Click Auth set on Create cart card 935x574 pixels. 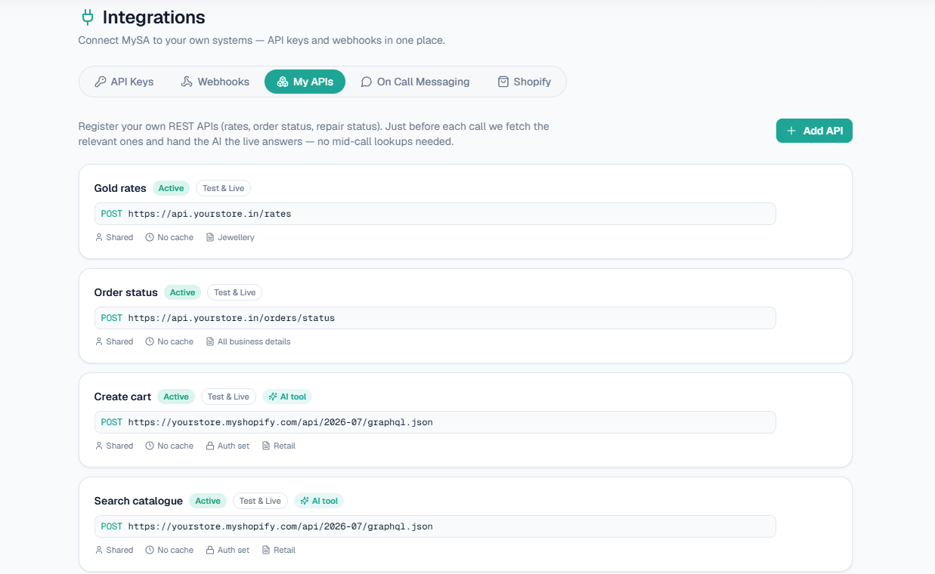[234, 446]
